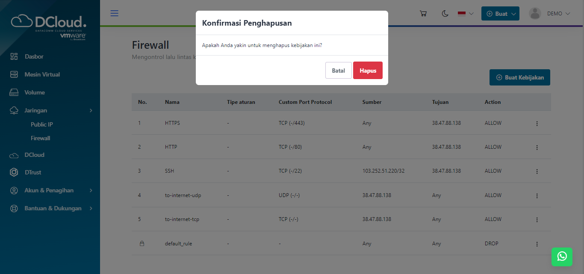Click the DTrust shield icon
Image resolution: width=584 pixels, height=274 pixels.
coord(14,172)
